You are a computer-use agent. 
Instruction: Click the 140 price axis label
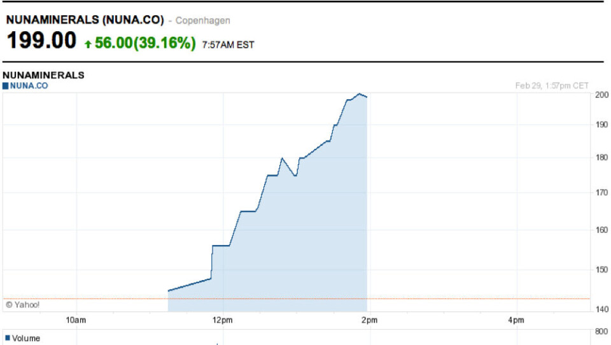click(601, 309)
